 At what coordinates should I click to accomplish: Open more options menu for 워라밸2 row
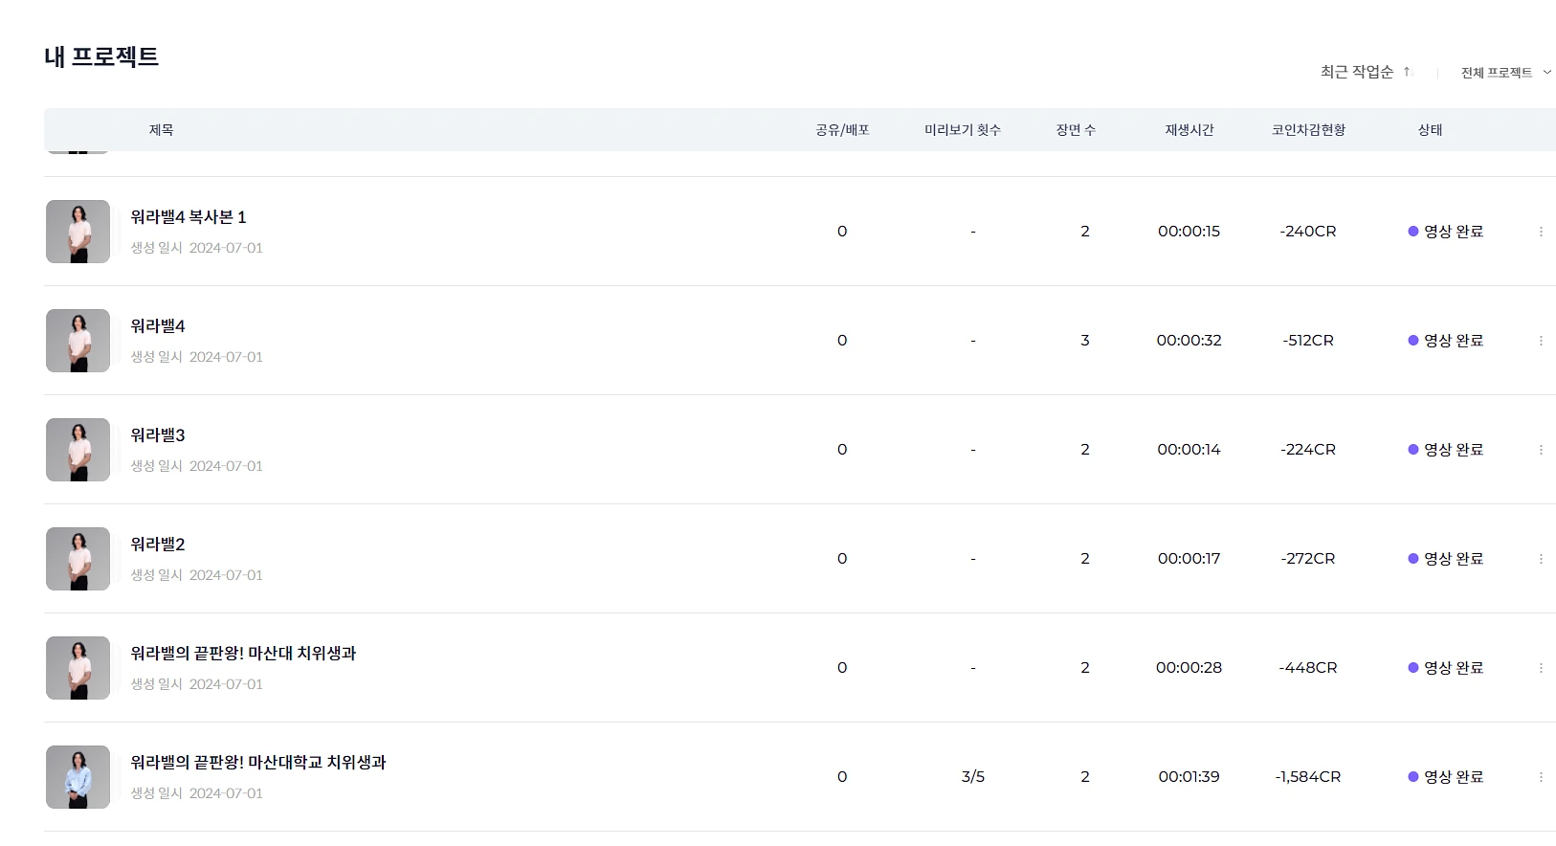point(1541,559)
